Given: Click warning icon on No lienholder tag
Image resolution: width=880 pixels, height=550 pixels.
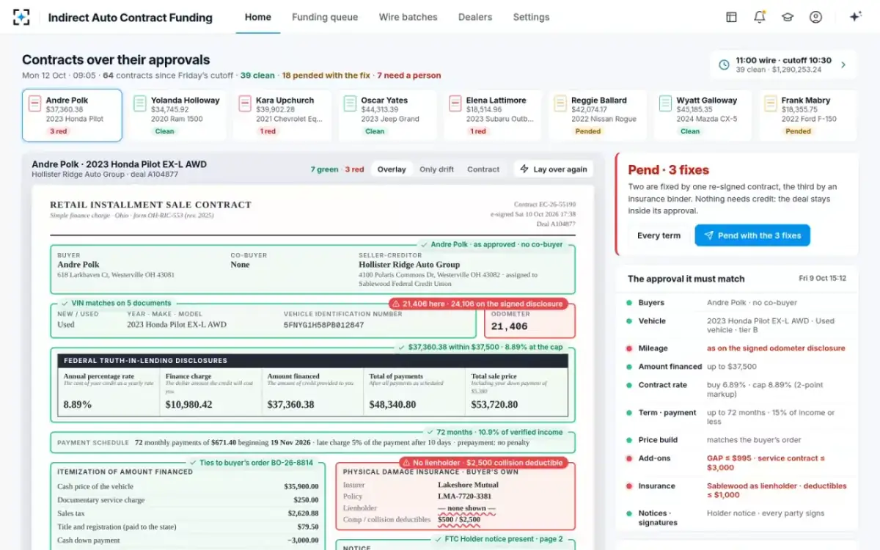Looking at the screenshot, I should coord(406,463).
